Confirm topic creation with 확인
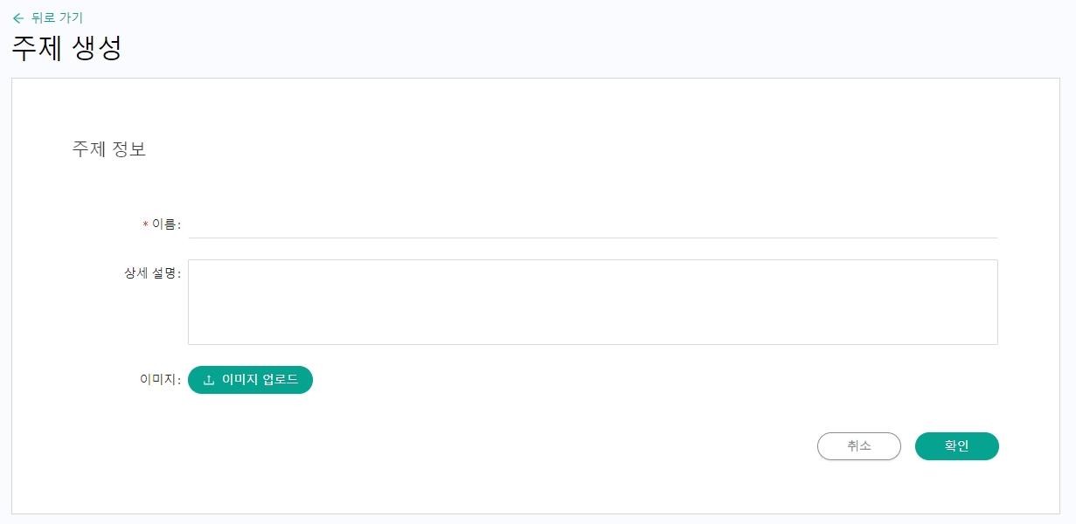This screenshot has width=1076, height=524. click(x=956, y=446)
